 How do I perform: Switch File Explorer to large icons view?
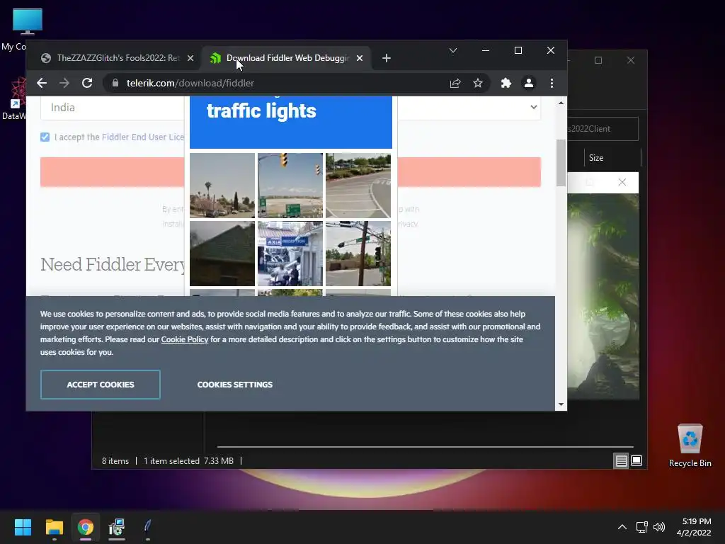tap(636, 460)
